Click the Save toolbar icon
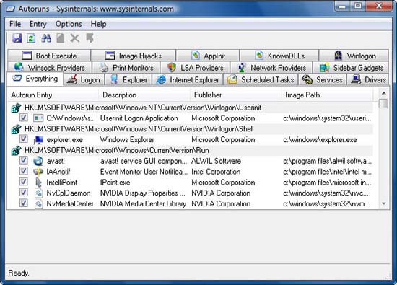 tap(17, 38)
